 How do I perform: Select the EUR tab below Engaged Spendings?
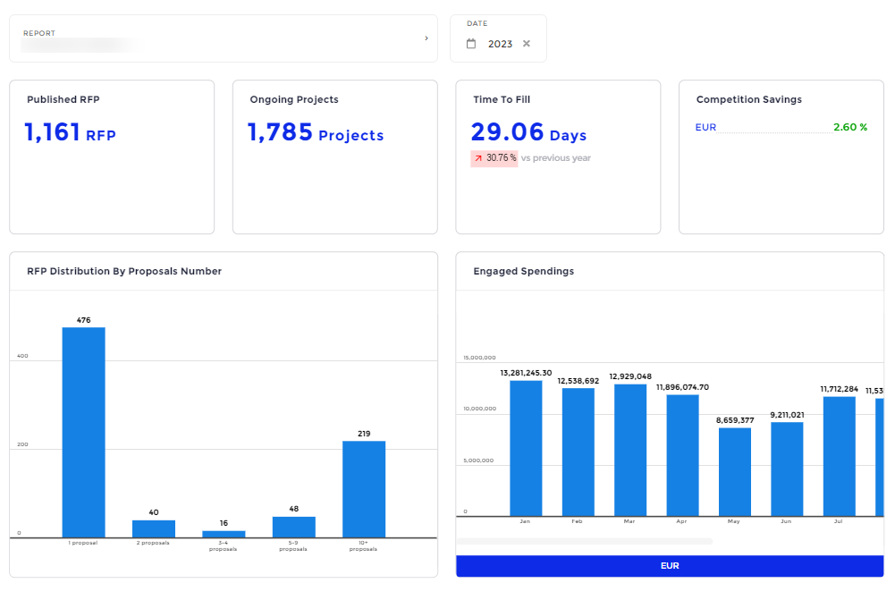[670, 566]
